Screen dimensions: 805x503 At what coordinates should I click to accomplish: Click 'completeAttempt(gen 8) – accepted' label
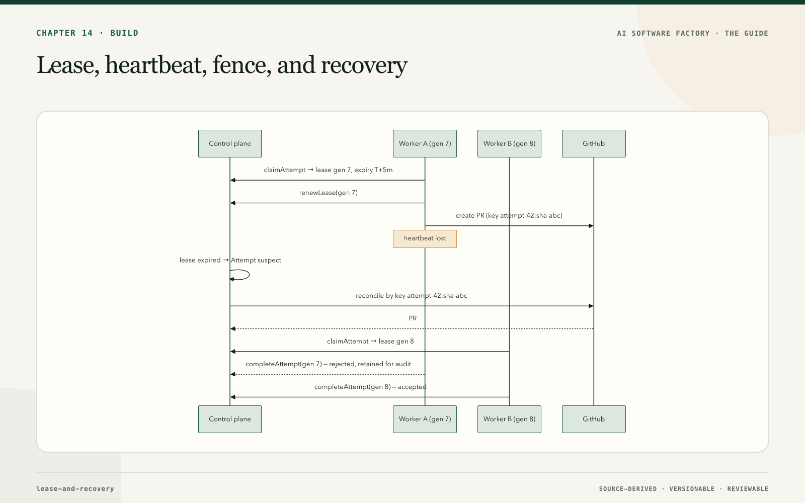click(x=370, y=387)
